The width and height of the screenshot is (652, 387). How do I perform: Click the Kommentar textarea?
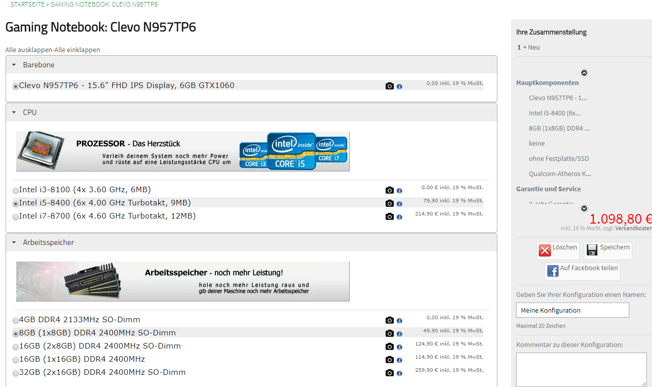(x=581, y=370)
